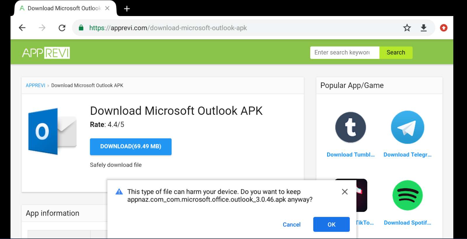The width and height of the screenshot is (467, 239).
Task: Click the Popular App/Game heading
Action: 352,86
